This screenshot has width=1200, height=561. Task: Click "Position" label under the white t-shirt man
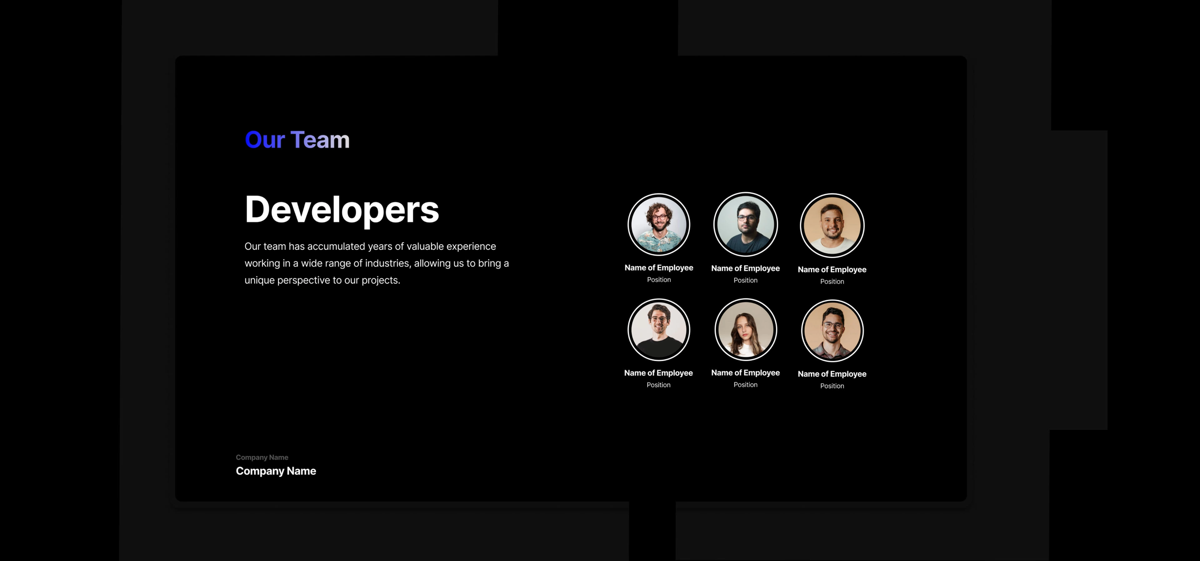coord(832,282)
